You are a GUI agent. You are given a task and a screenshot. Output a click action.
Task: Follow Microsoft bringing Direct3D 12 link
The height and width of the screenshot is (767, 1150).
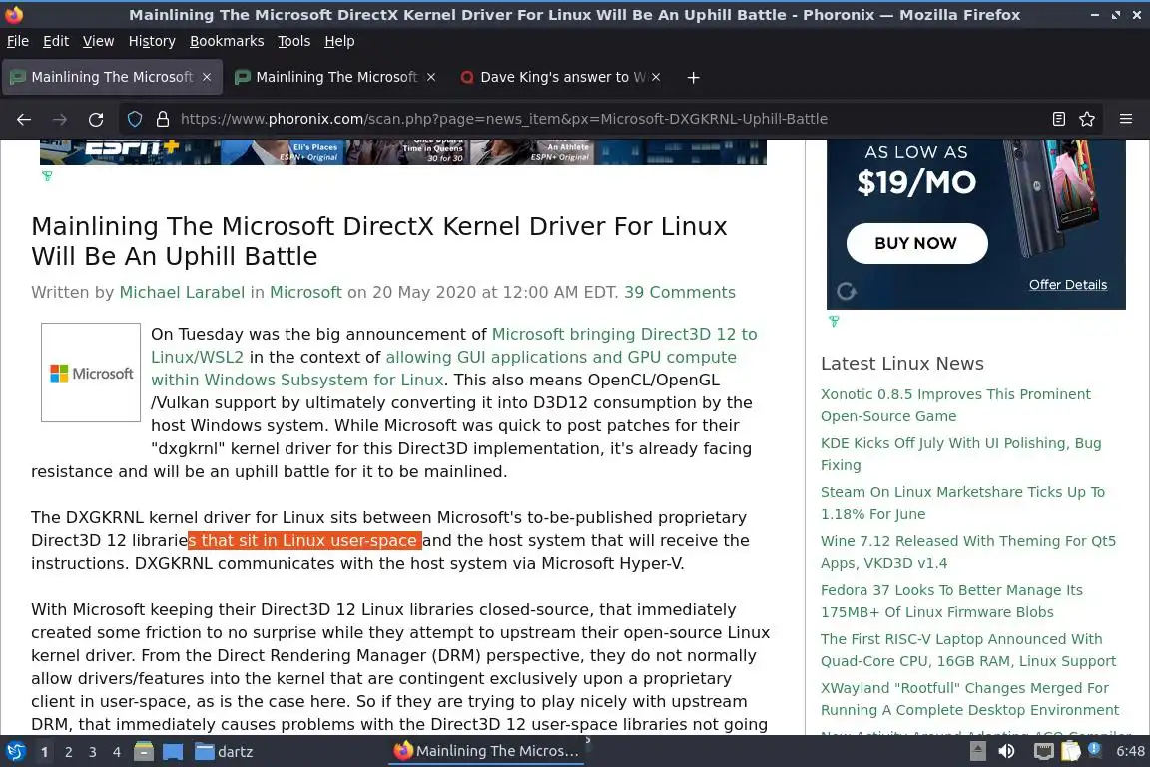[624, 334]
